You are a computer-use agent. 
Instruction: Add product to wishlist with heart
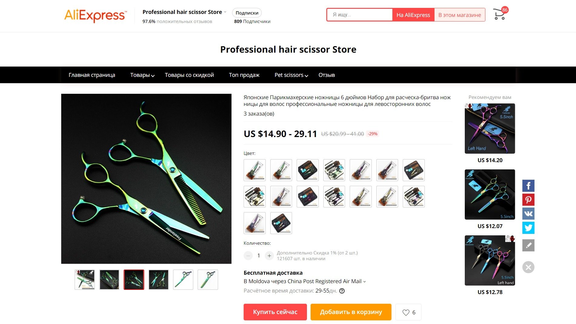tap(408, 312)
